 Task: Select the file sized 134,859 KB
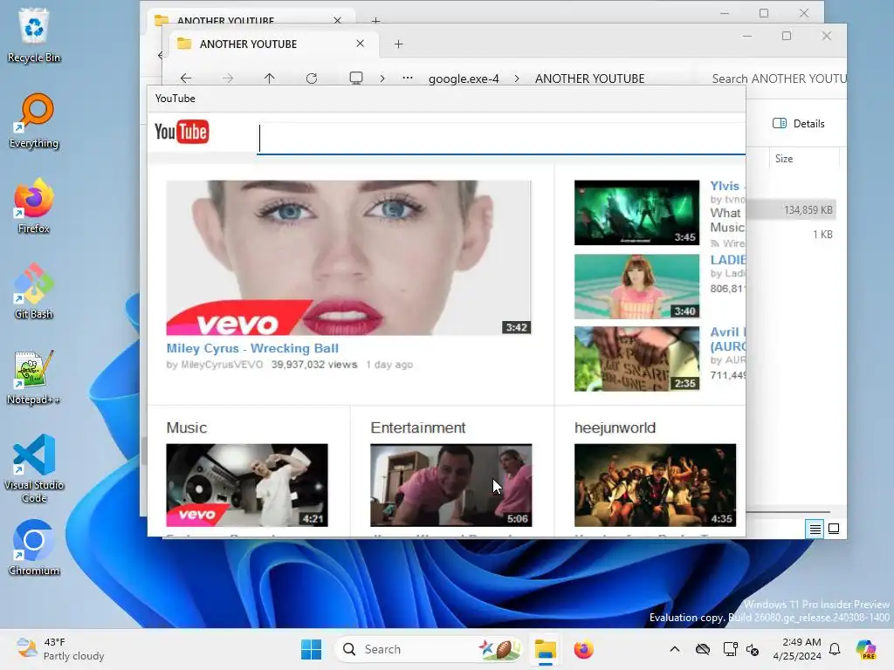pos(791,210)
